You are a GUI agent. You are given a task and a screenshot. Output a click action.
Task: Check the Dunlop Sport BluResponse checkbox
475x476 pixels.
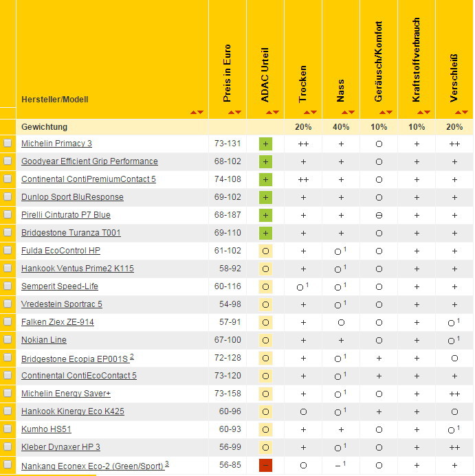(8, 196)
